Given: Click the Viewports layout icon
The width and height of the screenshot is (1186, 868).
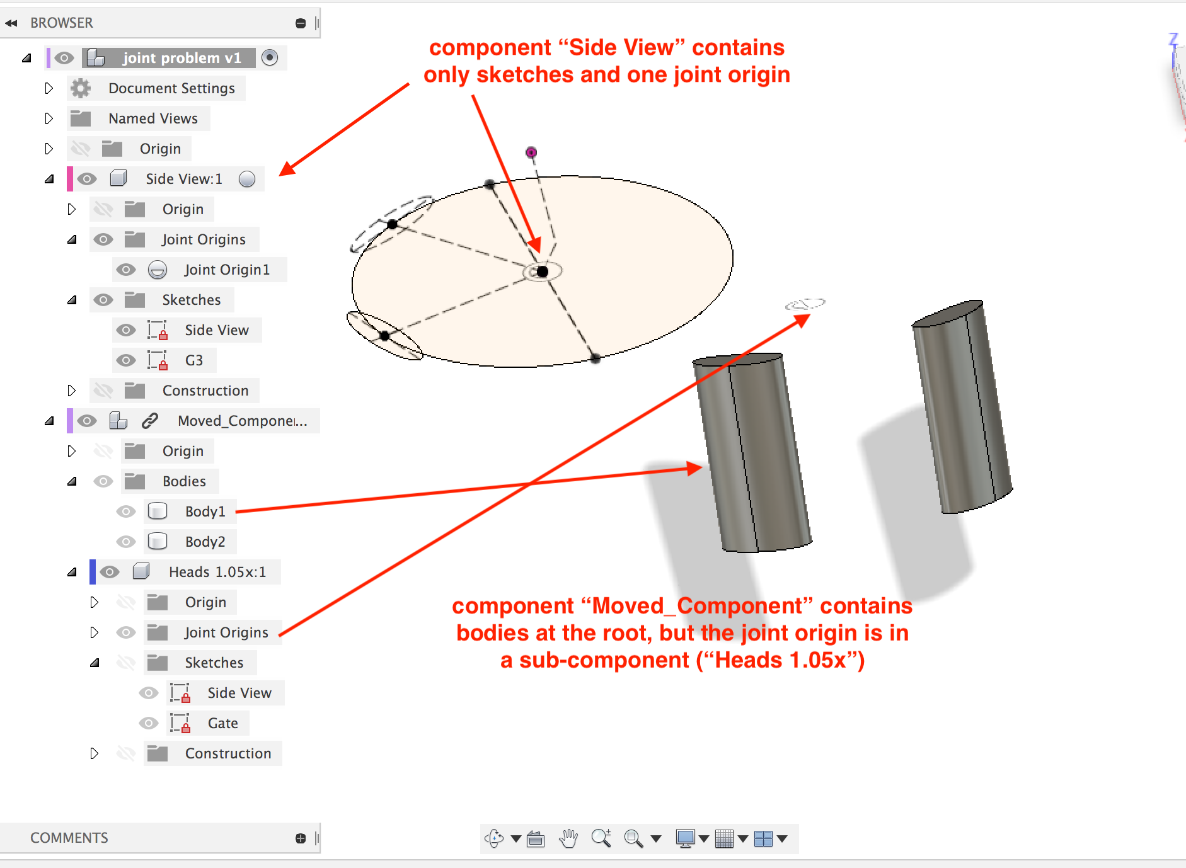Looking at the screenshot, I should (x=763, y=839).
